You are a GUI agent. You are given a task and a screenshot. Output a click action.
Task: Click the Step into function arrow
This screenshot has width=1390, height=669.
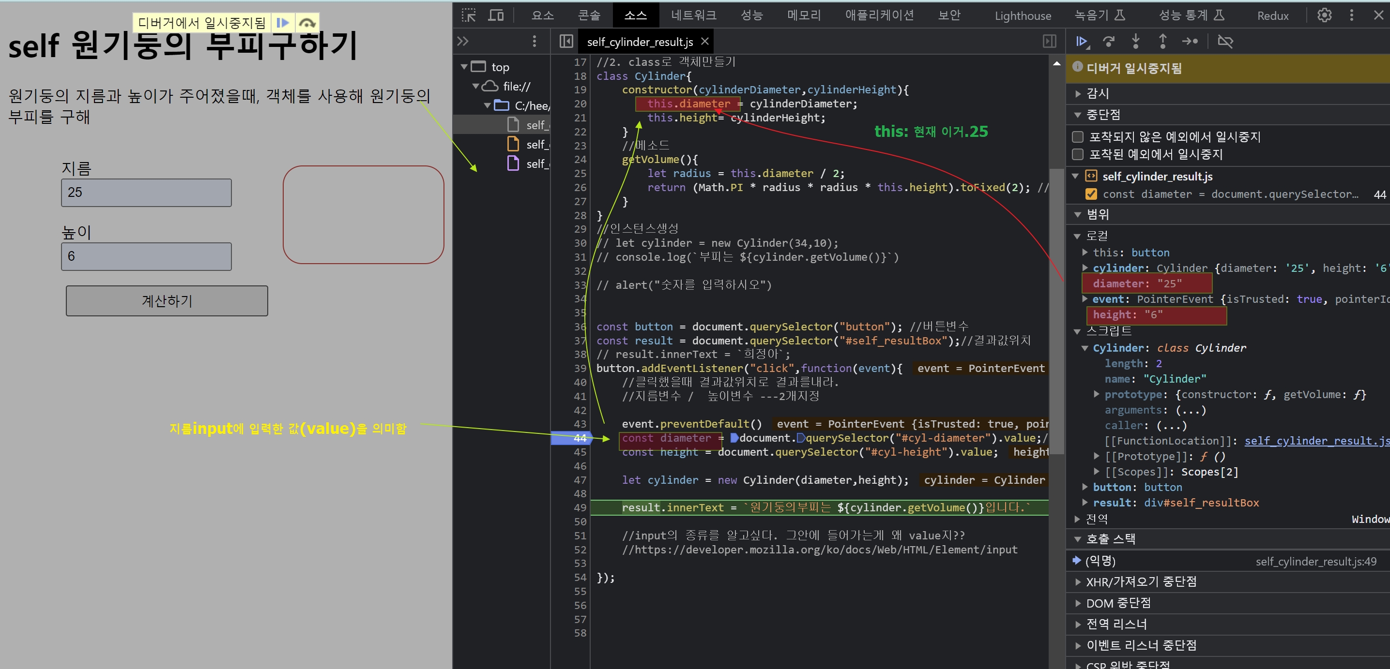click(1135, 42)
